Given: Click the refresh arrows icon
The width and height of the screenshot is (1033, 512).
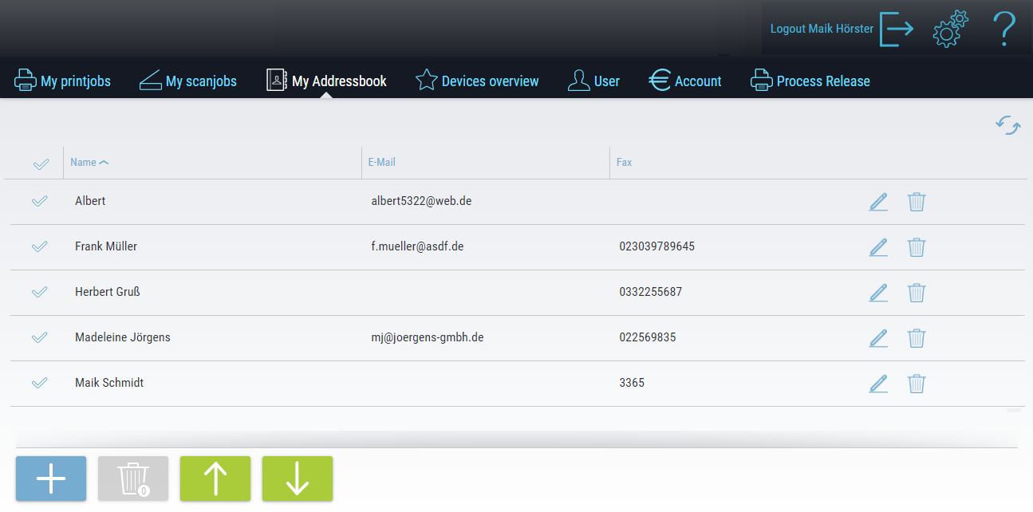Looking at the screenshot, I should (x=1008, y=125).
